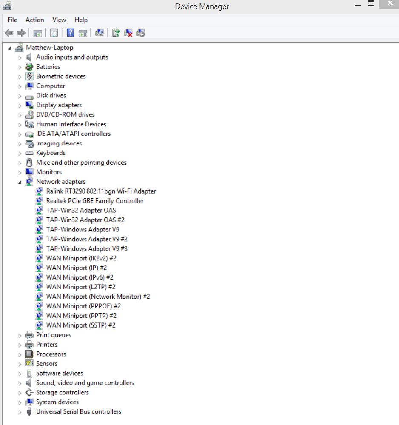Open the View menu
Viewport: 399px width, 425px height.
(x=59, y=20)
